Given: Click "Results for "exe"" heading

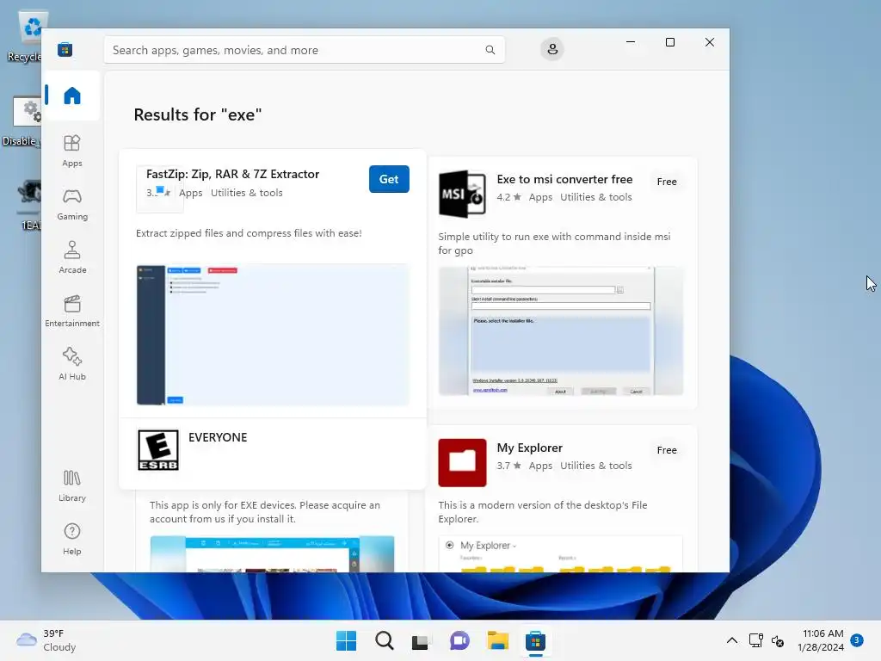Looking at the screenshot, I should tap(198, 114).
